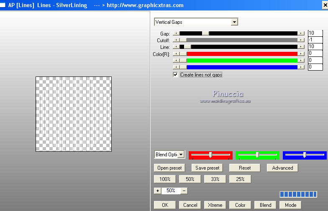328x211 pixels.
Task: Click the Line slider left arrow
Action: pyautogui.click(x=176, y=47)
